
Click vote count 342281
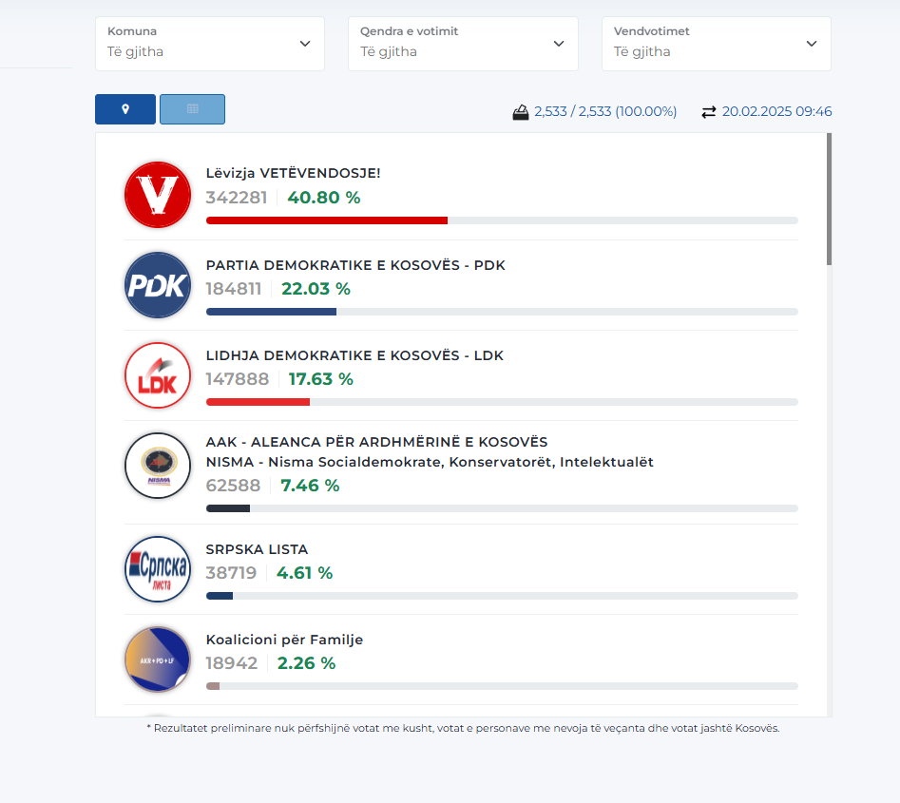click(237, 198)
